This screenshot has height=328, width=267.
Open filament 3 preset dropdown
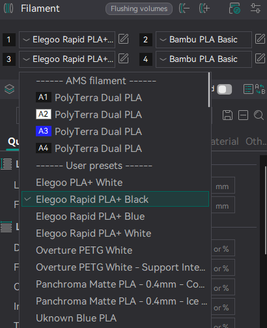(x=67, y=59)
